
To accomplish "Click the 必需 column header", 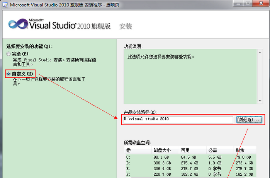I will tap(220, 150).
